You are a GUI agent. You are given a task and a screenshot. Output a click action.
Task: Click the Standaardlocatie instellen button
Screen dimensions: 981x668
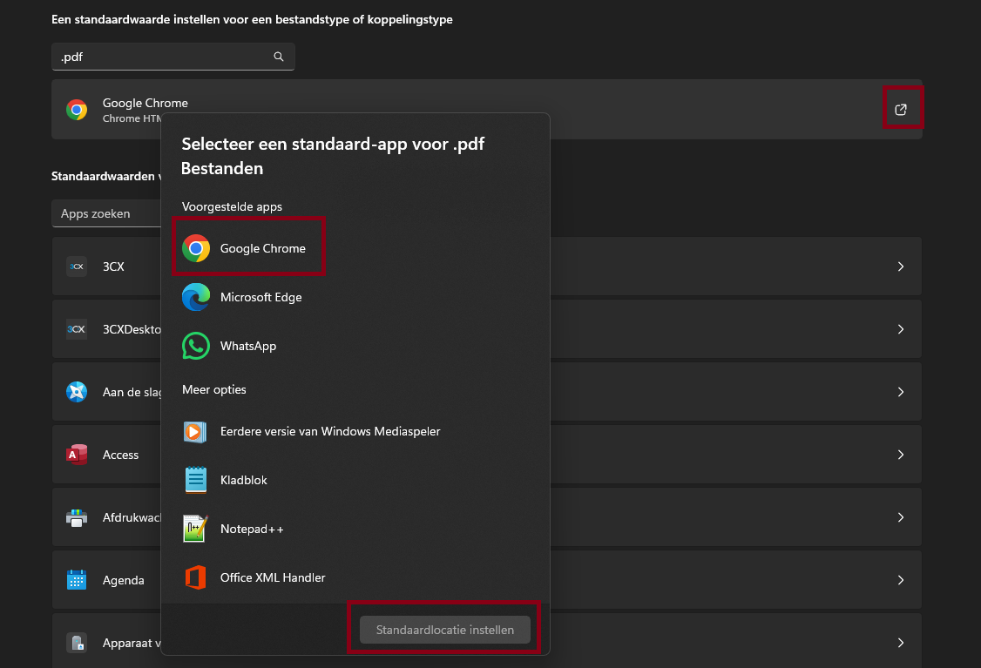pos(445,630)
